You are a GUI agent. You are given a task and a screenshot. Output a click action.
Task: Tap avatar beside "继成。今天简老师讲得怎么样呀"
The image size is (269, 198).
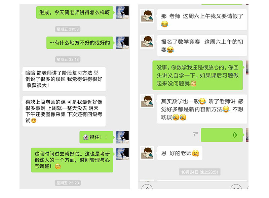click(122, 12)
